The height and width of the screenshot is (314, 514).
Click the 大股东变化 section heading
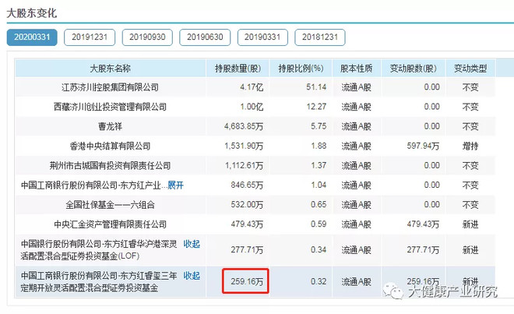tap(31, 13)
